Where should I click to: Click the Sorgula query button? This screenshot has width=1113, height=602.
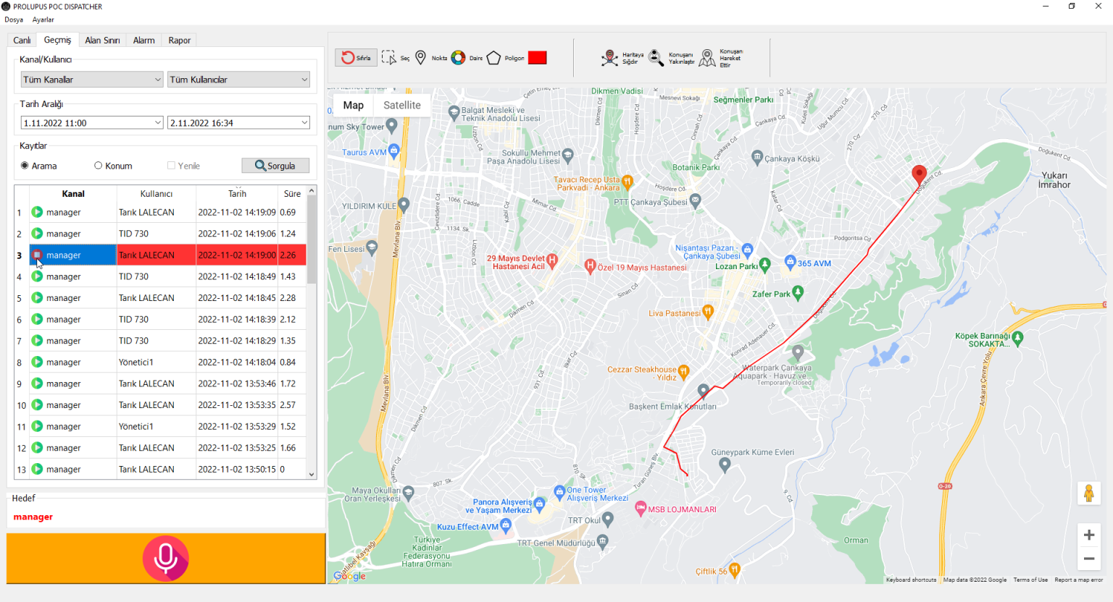pos(275,166)
